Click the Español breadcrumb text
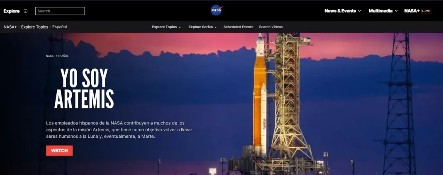The height and width of the screenshot is (175, 443). (x=60, y=27)
